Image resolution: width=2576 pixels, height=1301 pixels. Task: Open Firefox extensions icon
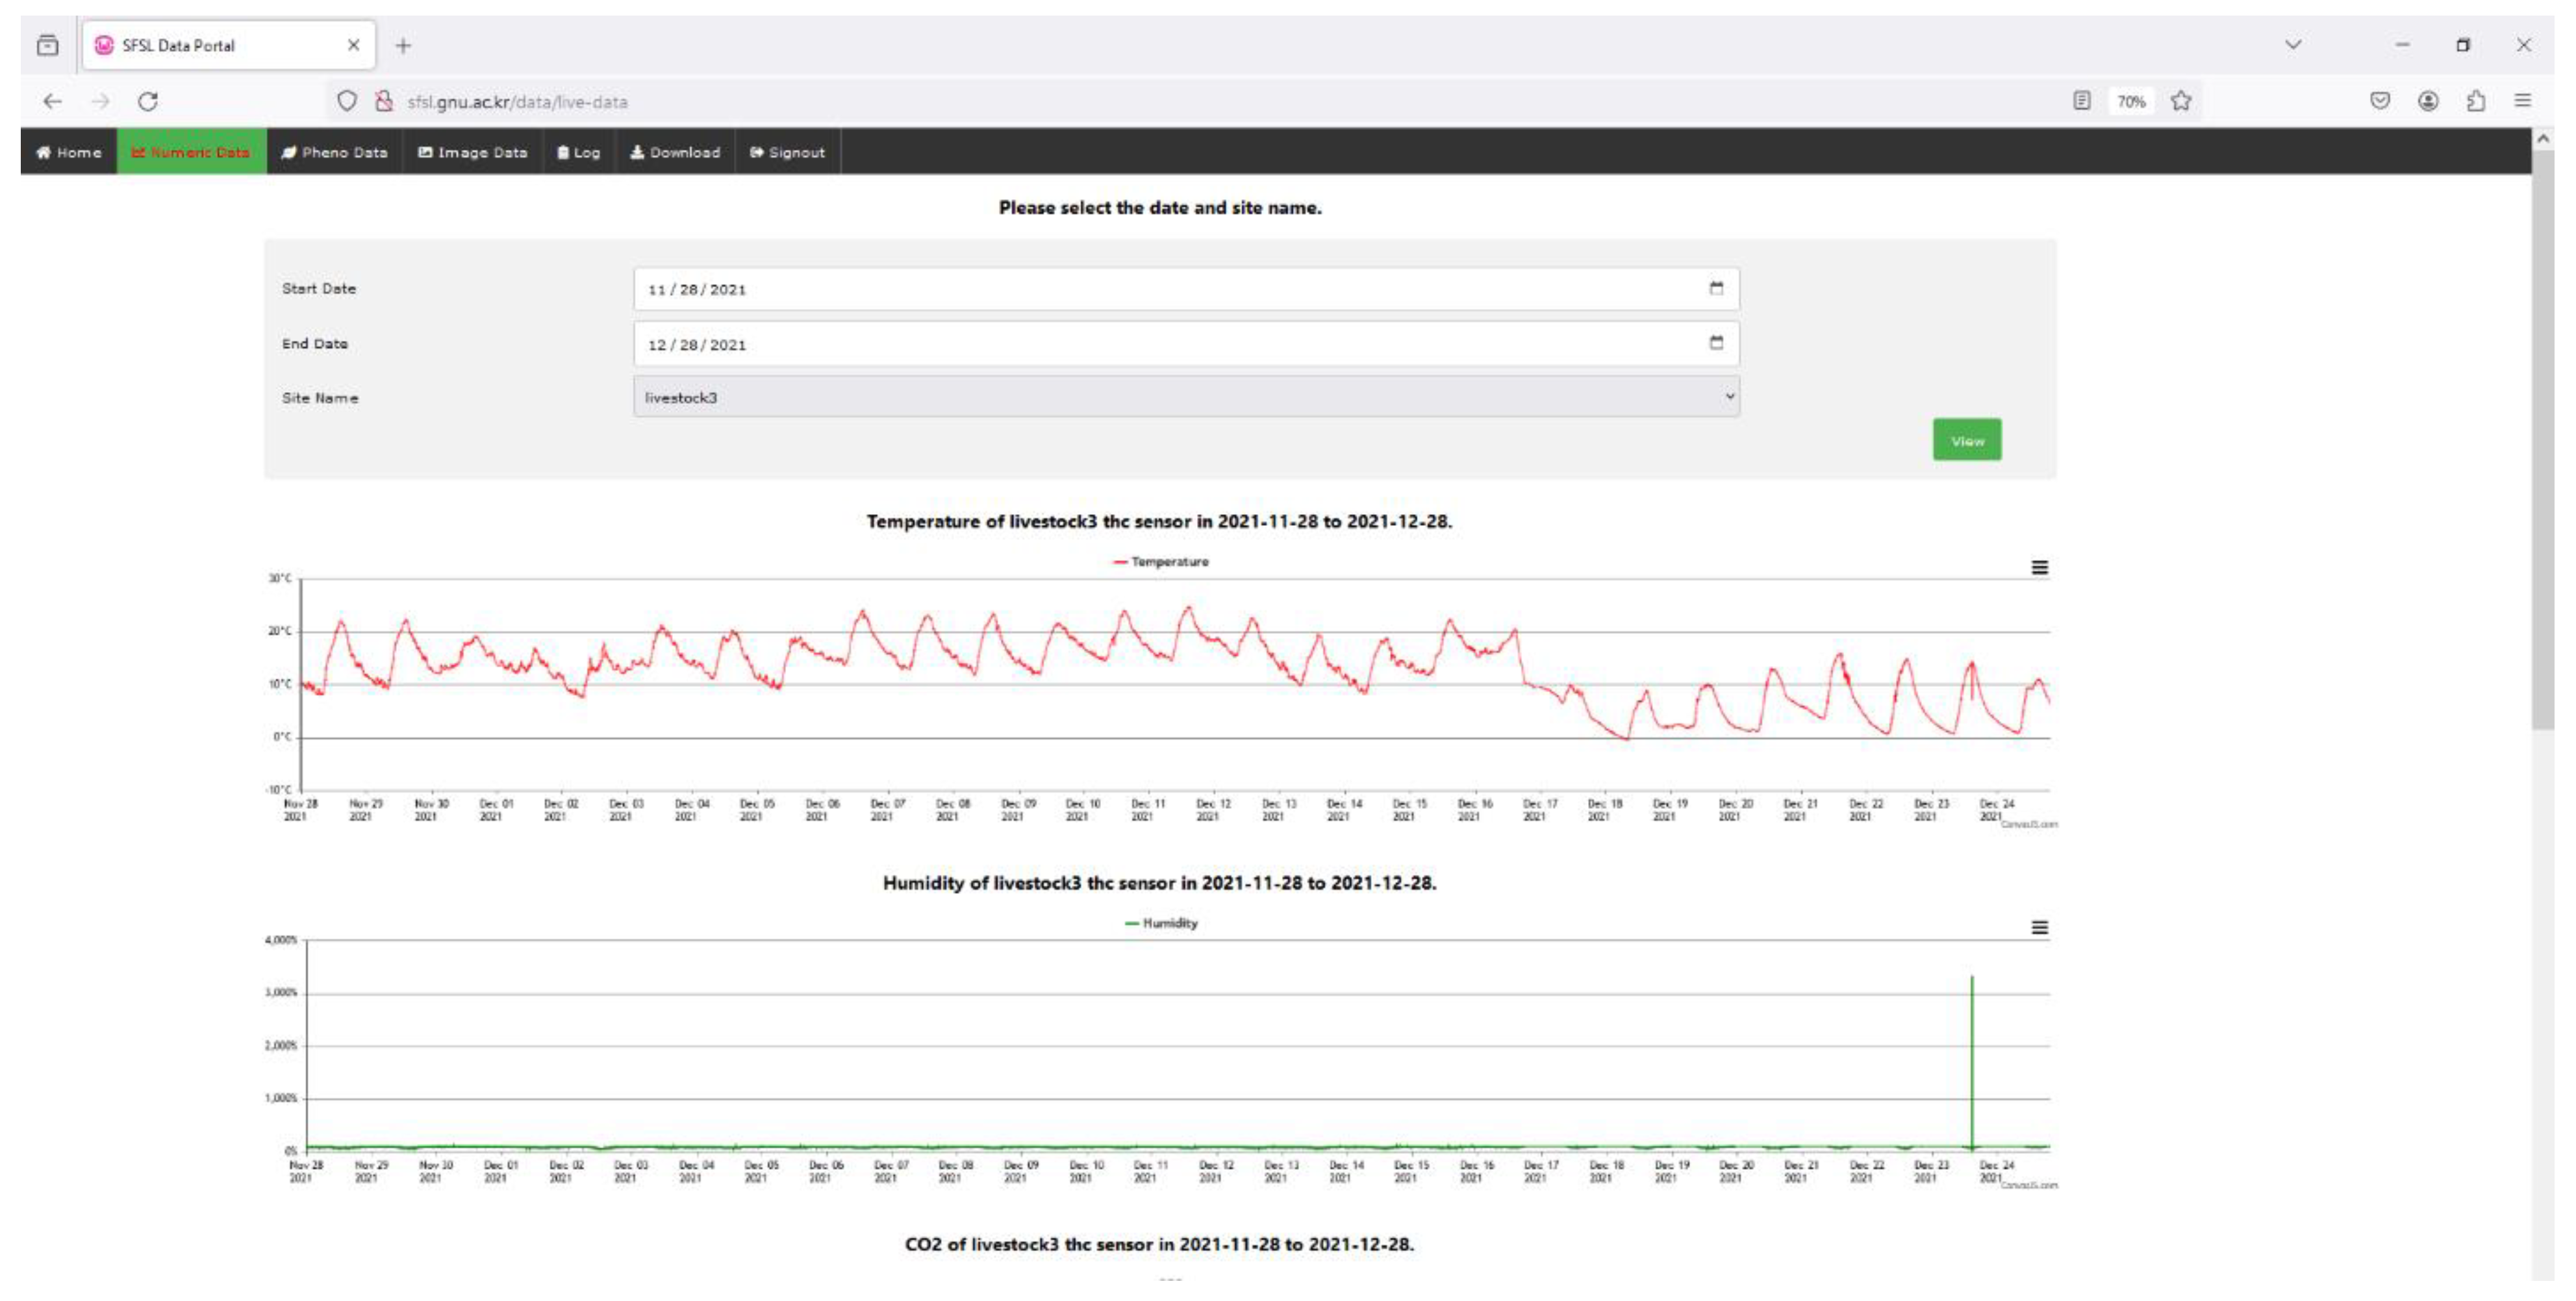[2476, 101]
